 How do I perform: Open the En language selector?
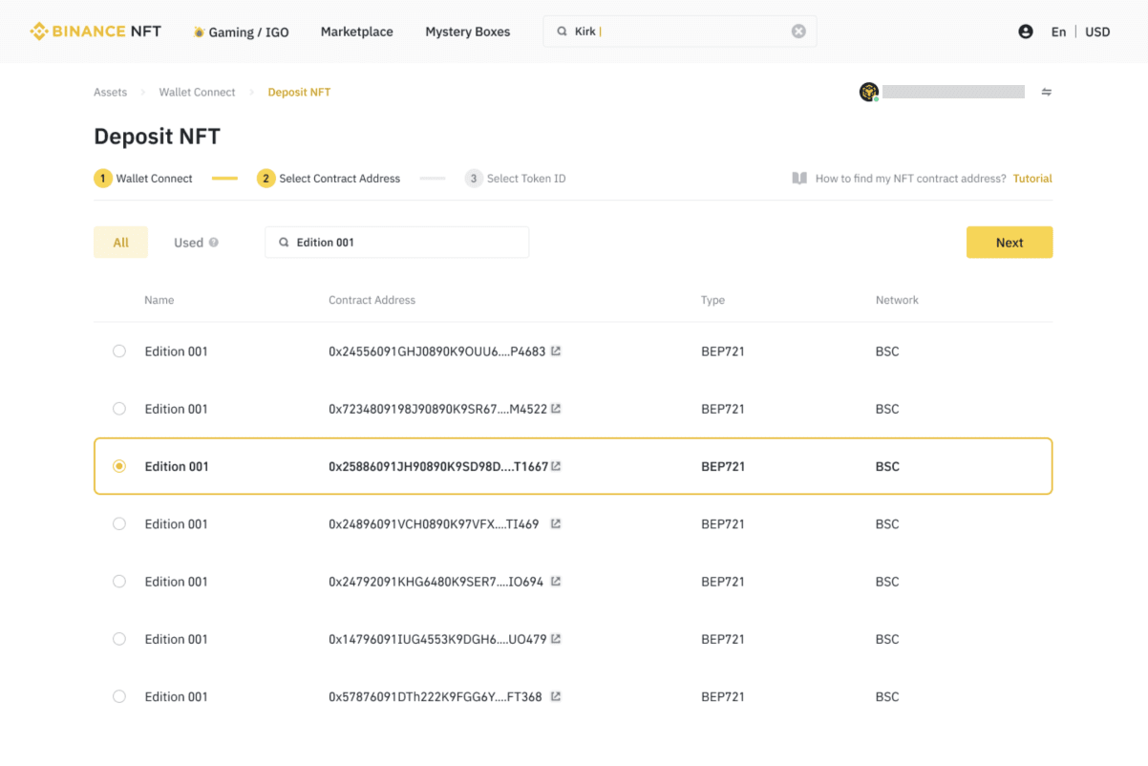tap(1058, 32)
